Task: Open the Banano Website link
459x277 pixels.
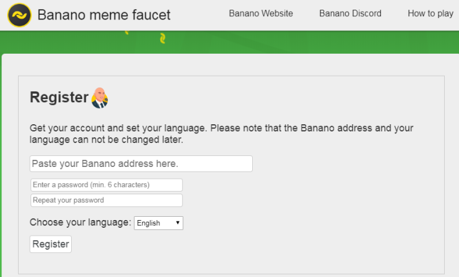Action: point(261,14)
